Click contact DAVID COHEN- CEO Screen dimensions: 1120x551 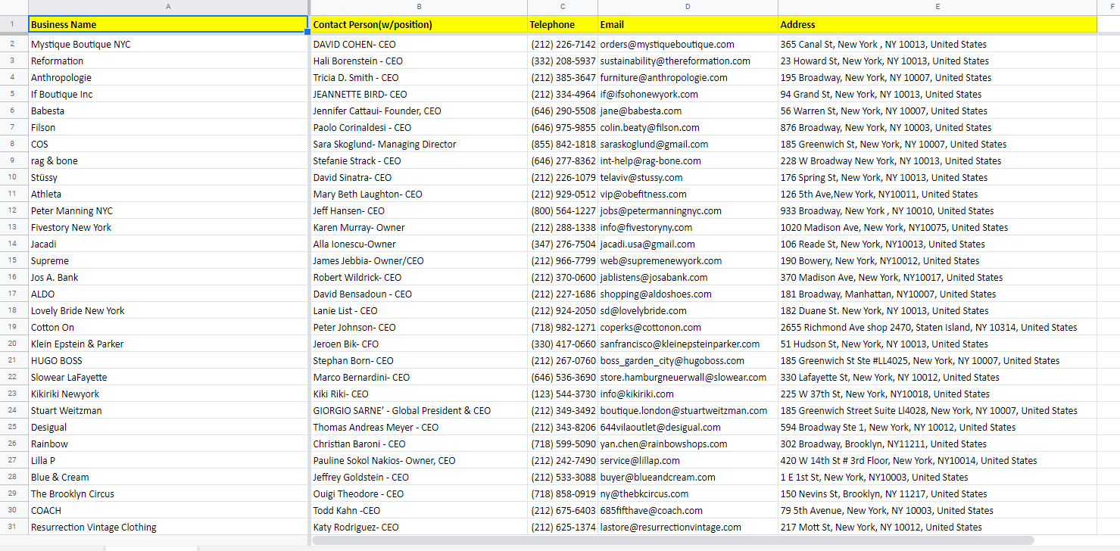coord(418,44)
